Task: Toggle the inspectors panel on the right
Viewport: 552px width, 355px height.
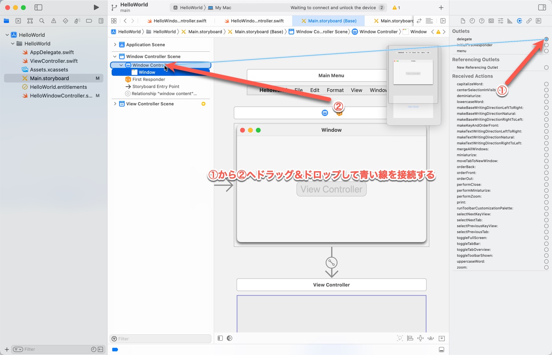Action: click(x=542, y=7)
